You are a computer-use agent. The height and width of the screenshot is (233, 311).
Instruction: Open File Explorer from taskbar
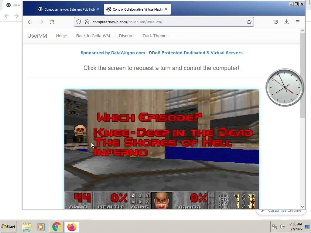click(x=26, y=227)
